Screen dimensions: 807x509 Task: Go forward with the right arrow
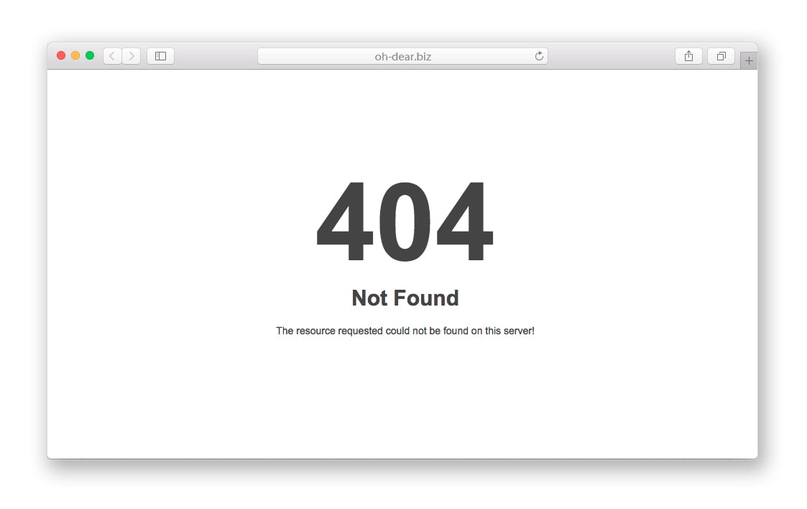(132, 56)
